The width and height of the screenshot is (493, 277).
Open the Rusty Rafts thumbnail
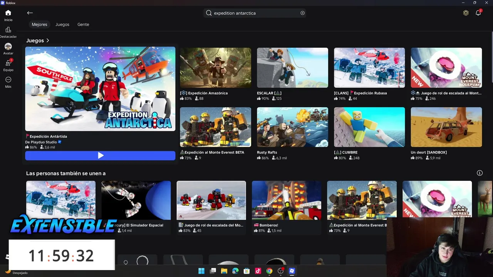tap(292, 127)
